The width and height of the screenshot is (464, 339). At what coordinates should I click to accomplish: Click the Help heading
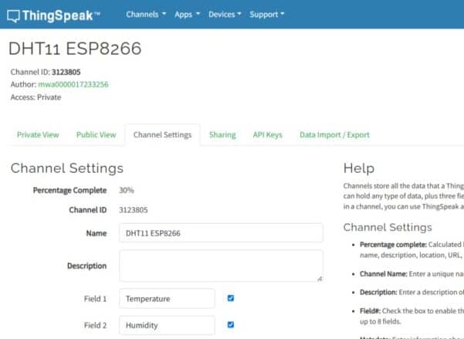pyautogui.click(x=359, y=168)
